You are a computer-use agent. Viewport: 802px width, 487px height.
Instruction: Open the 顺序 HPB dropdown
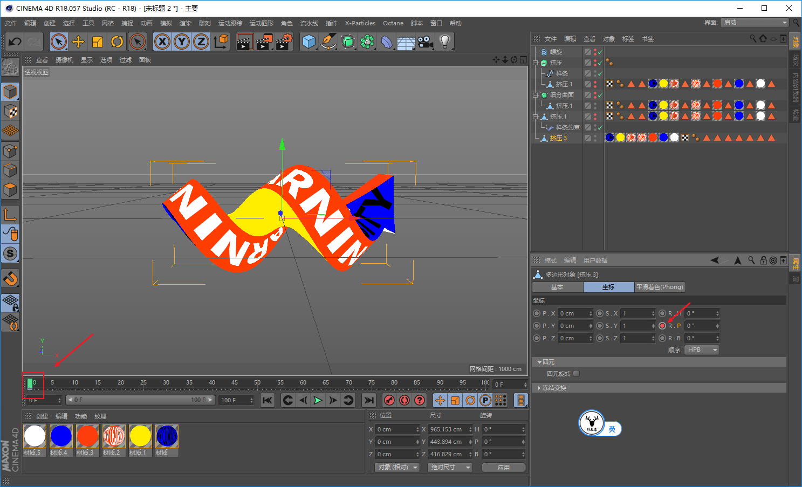(x=702, y=350)
